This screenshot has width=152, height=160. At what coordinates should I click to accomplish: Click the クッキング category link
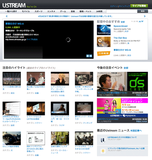(x=88, y=123)
